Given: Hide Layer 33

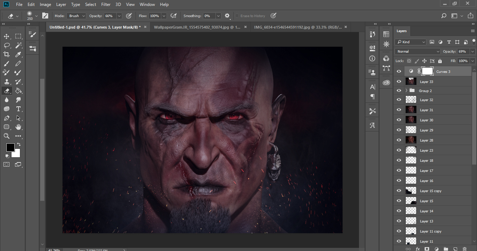Looking at the screenshot, I should [x=399, y=82].
